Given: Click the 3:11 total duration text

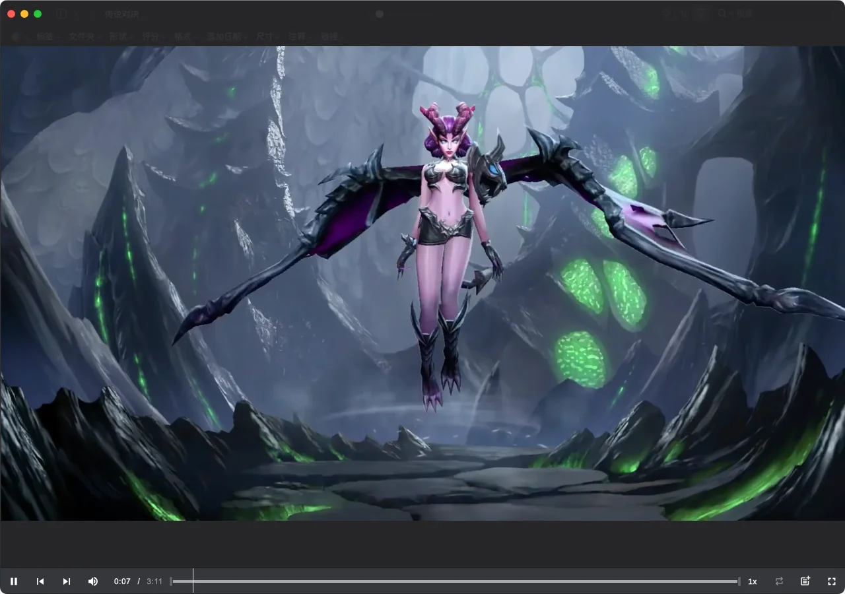Looking at the screenshot, I should pos(154,581).
